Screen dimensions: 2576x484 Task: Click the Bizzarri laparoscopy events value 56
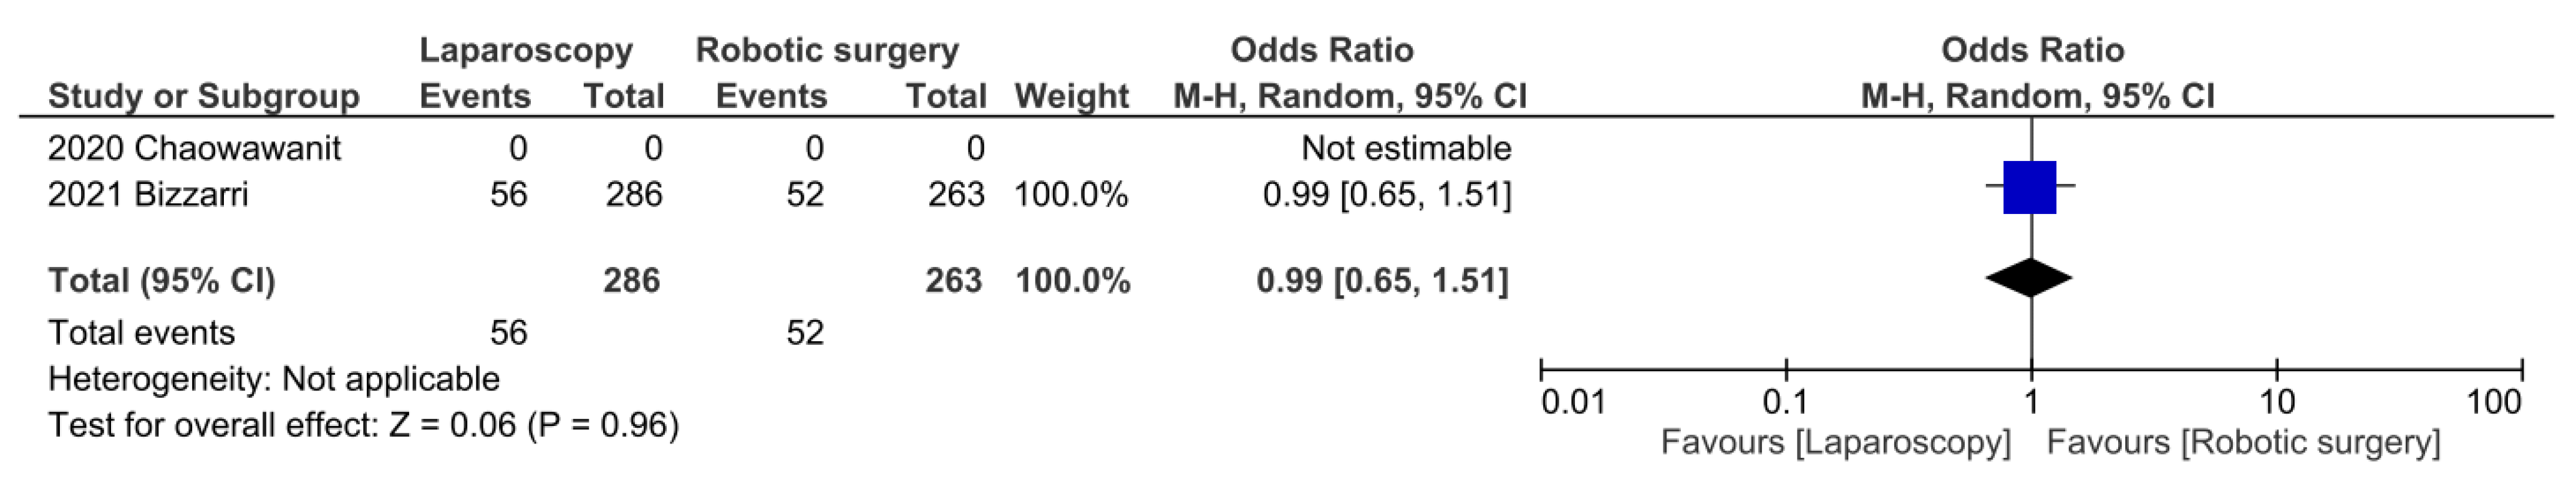[508, 194]
